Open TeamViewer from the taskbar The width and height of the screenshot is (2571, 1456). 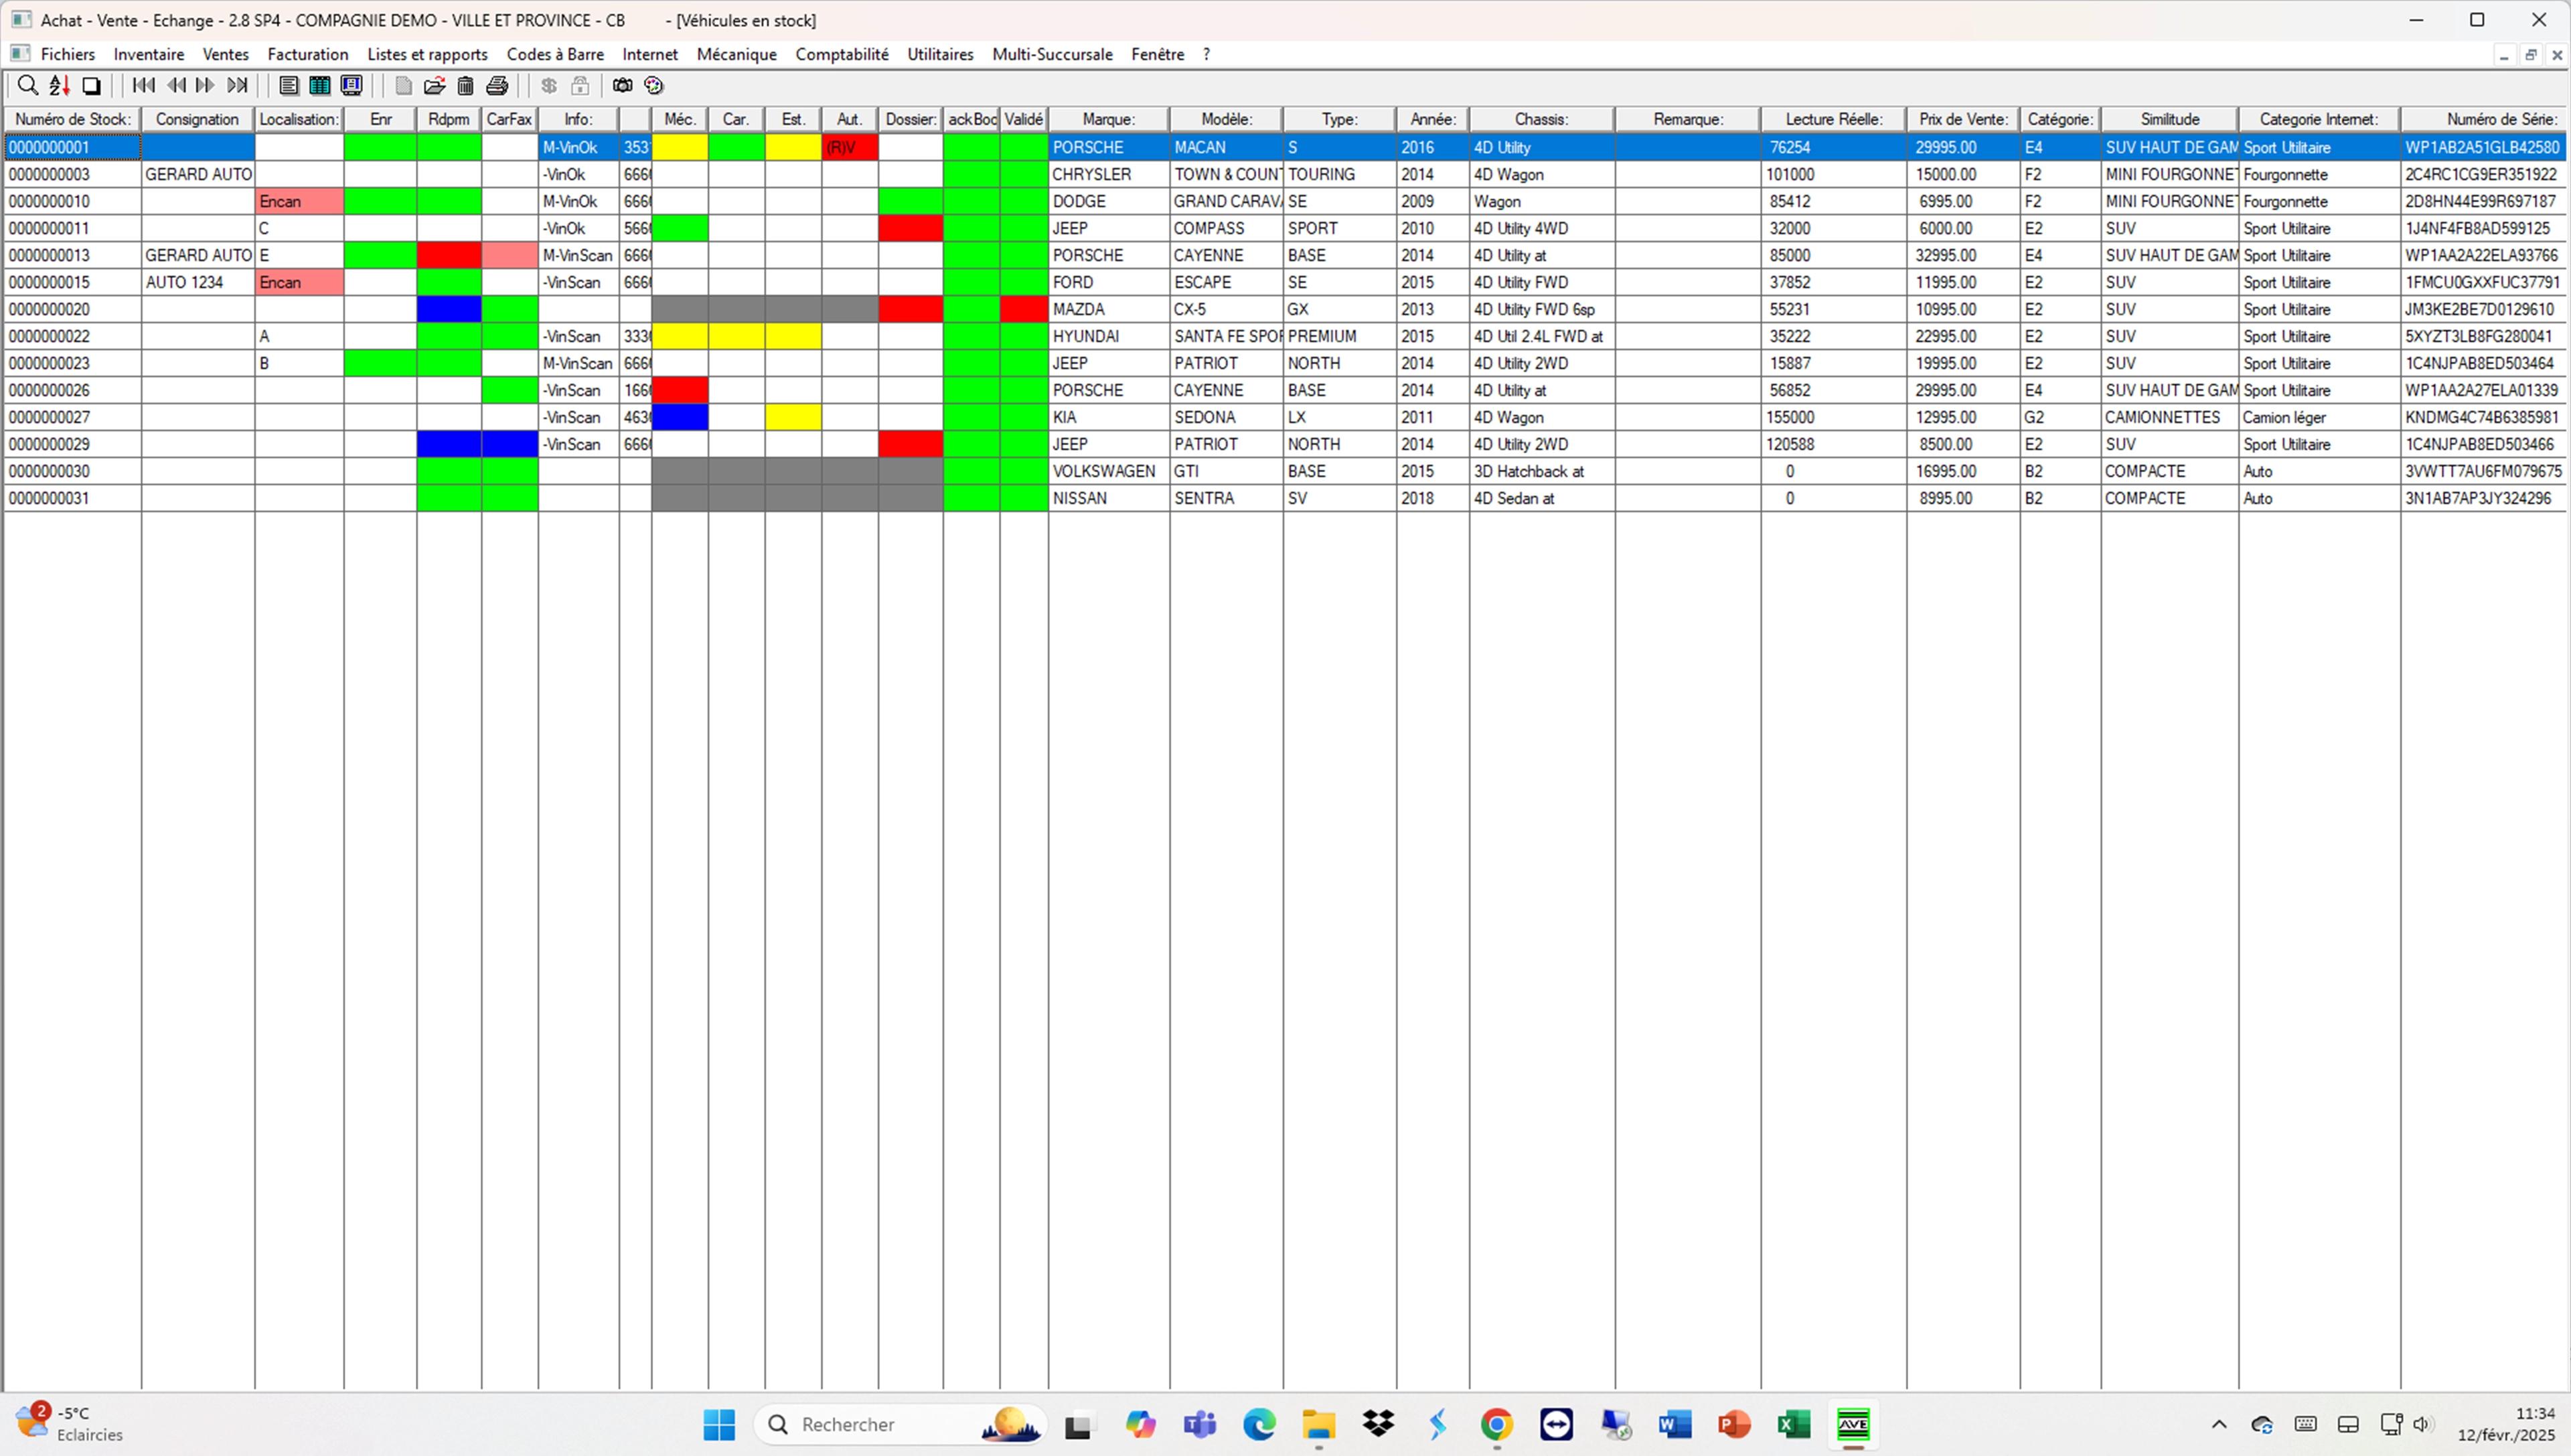[x=1556, y=1424]
